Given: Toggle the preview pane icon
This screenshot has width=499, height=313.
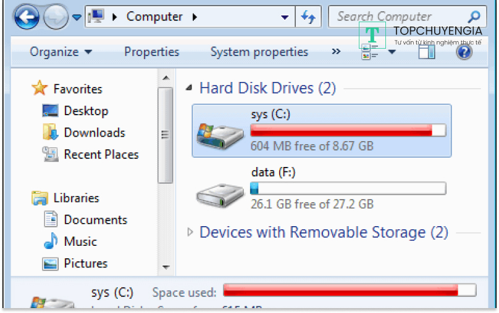Looking at the screenshot, I should click(427, 52).
